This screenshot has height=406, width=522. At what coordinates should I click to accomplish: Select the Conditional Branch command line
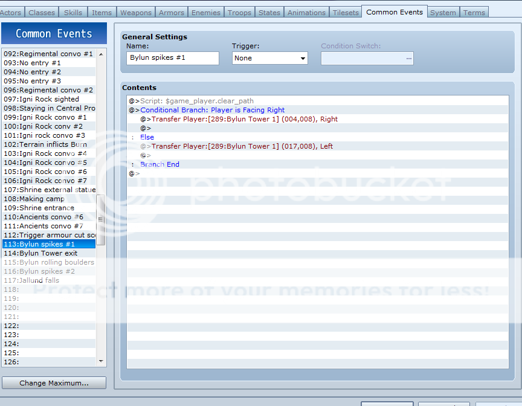212,110
